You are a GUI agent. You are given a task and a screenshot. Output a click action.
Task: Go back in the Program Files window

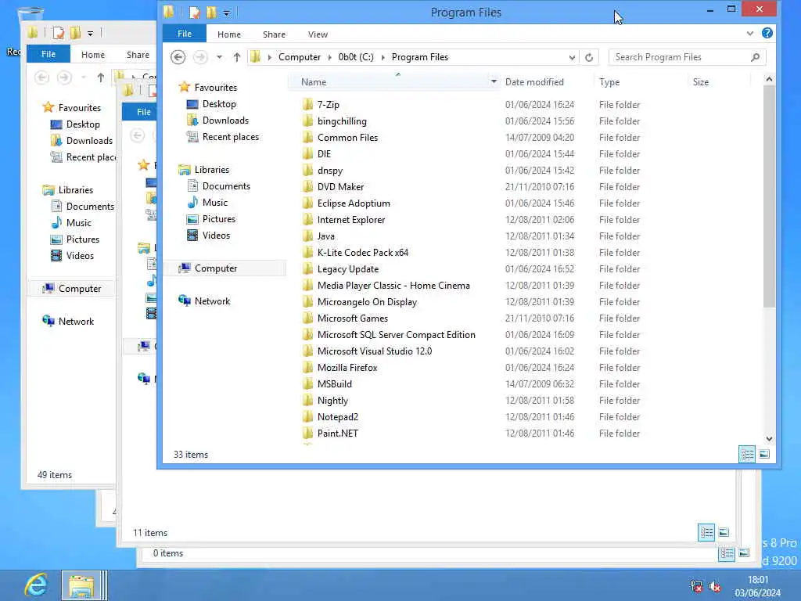tap(178, 57)
